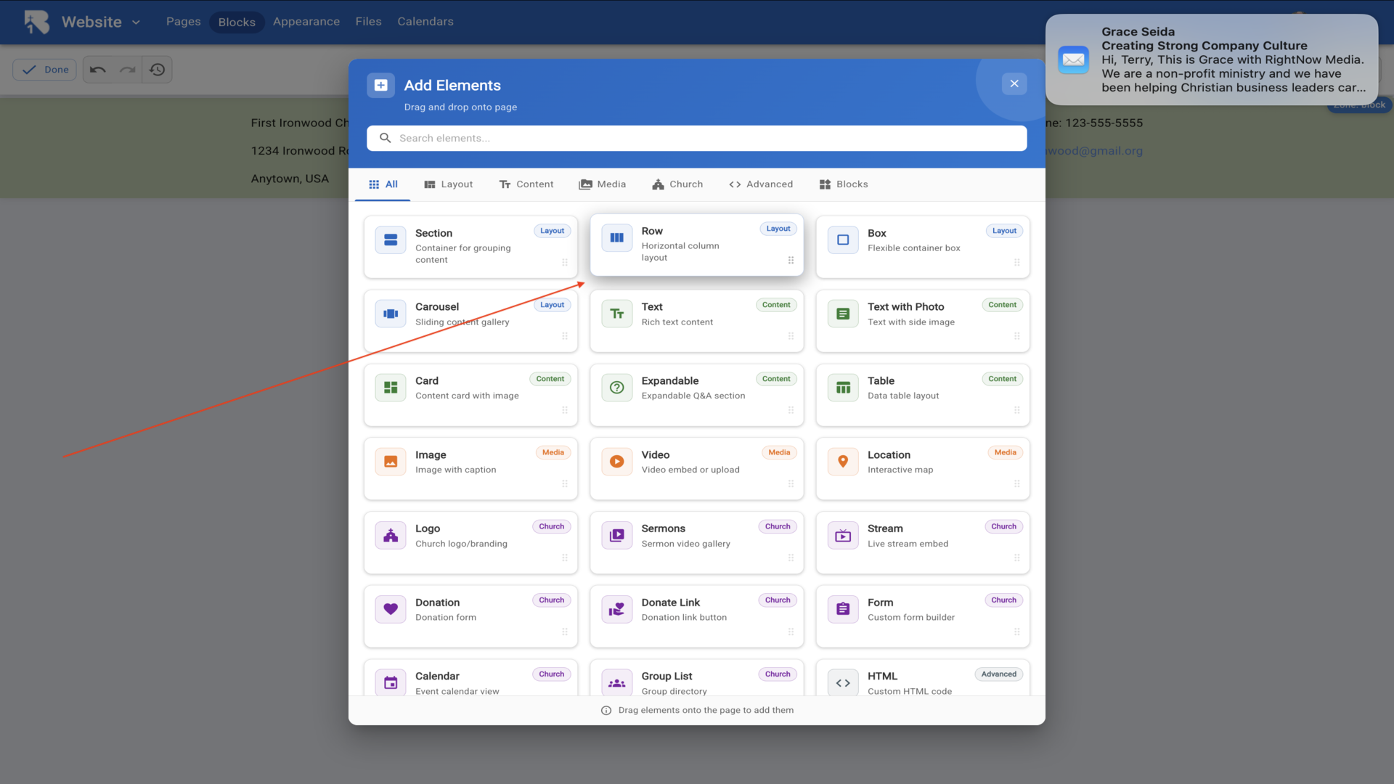Click the redo arrow icon
This screenshot has width=1394, height=784.
pos(128,70)
